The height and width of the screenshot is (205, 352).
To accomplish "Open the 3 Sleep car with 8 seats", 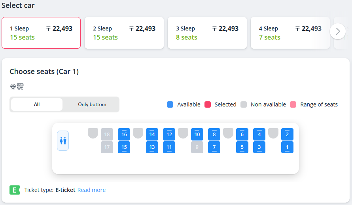I will (207, 33).
